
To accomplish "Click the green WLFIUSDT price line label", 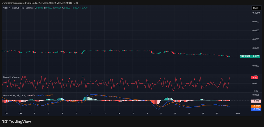I will [x=245, y=56].
